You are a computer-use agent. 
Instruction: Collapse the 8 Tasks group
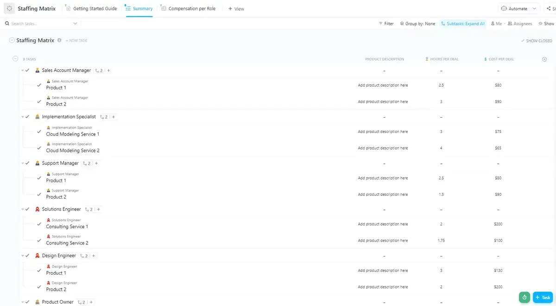pos(15,59)
